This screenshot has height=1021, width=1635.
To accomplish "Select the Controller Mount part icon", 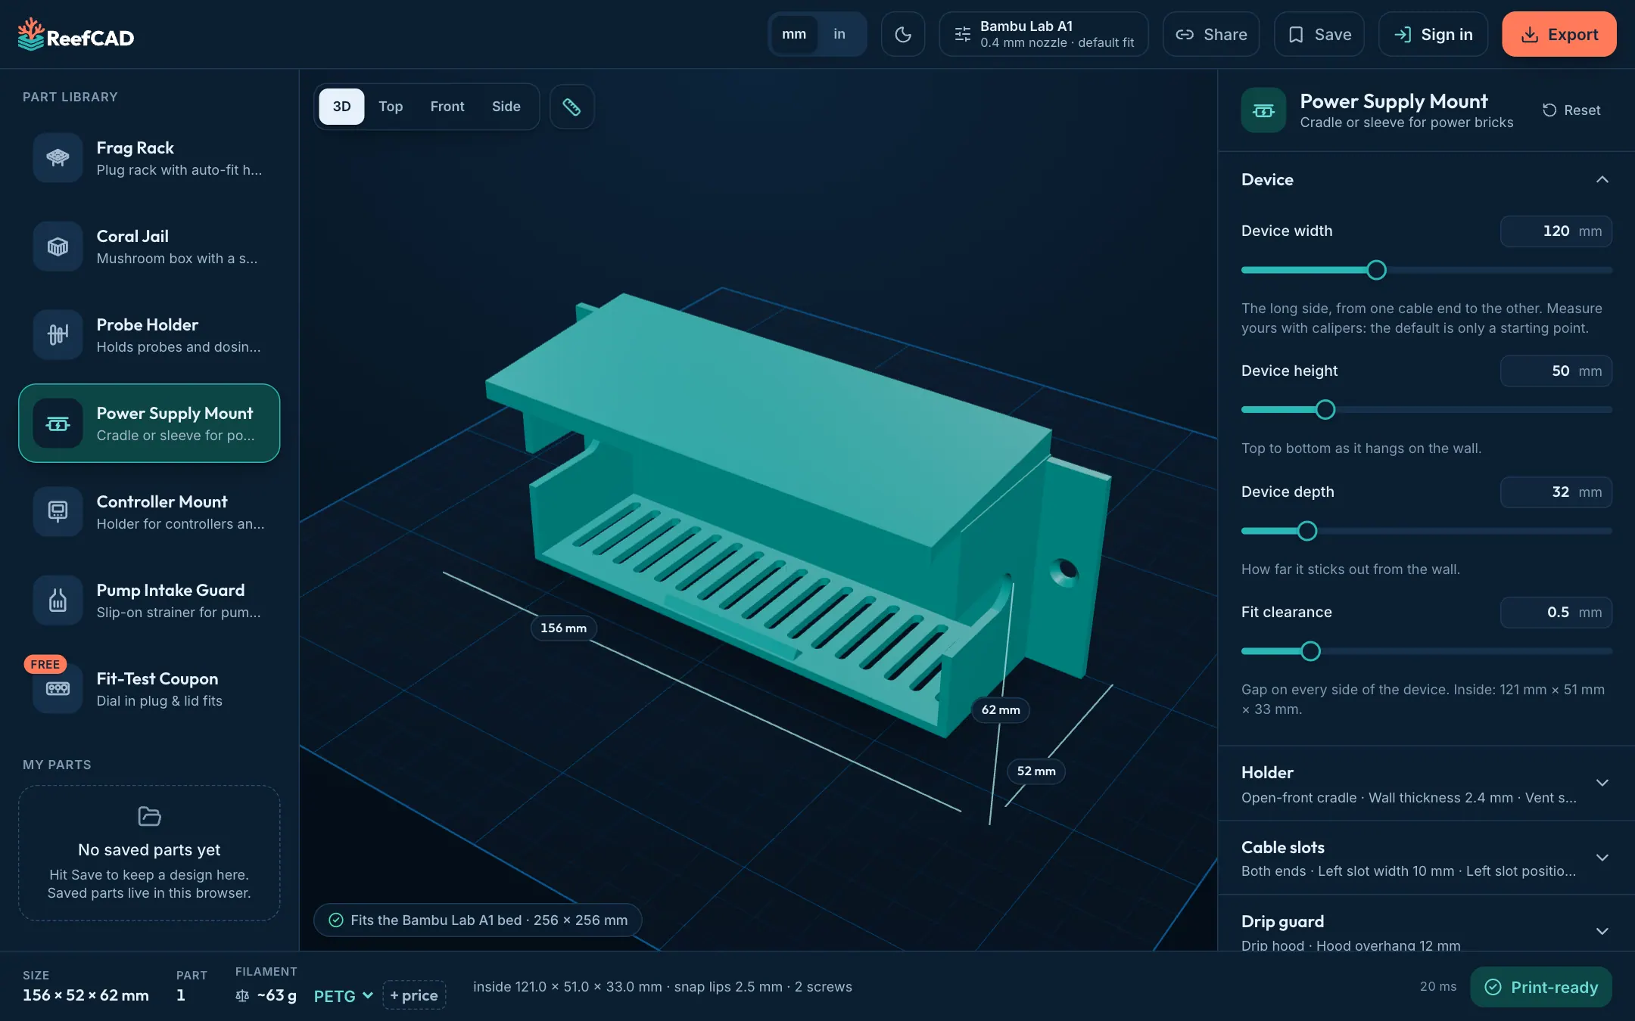I will point(58,511).
